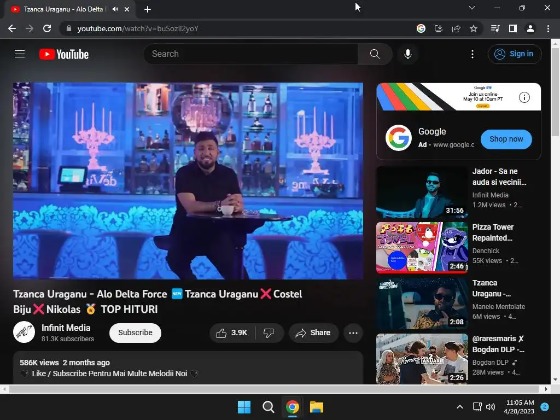
Task: Start voice search with the microphone icon
Action: click(x=407, y=54)
